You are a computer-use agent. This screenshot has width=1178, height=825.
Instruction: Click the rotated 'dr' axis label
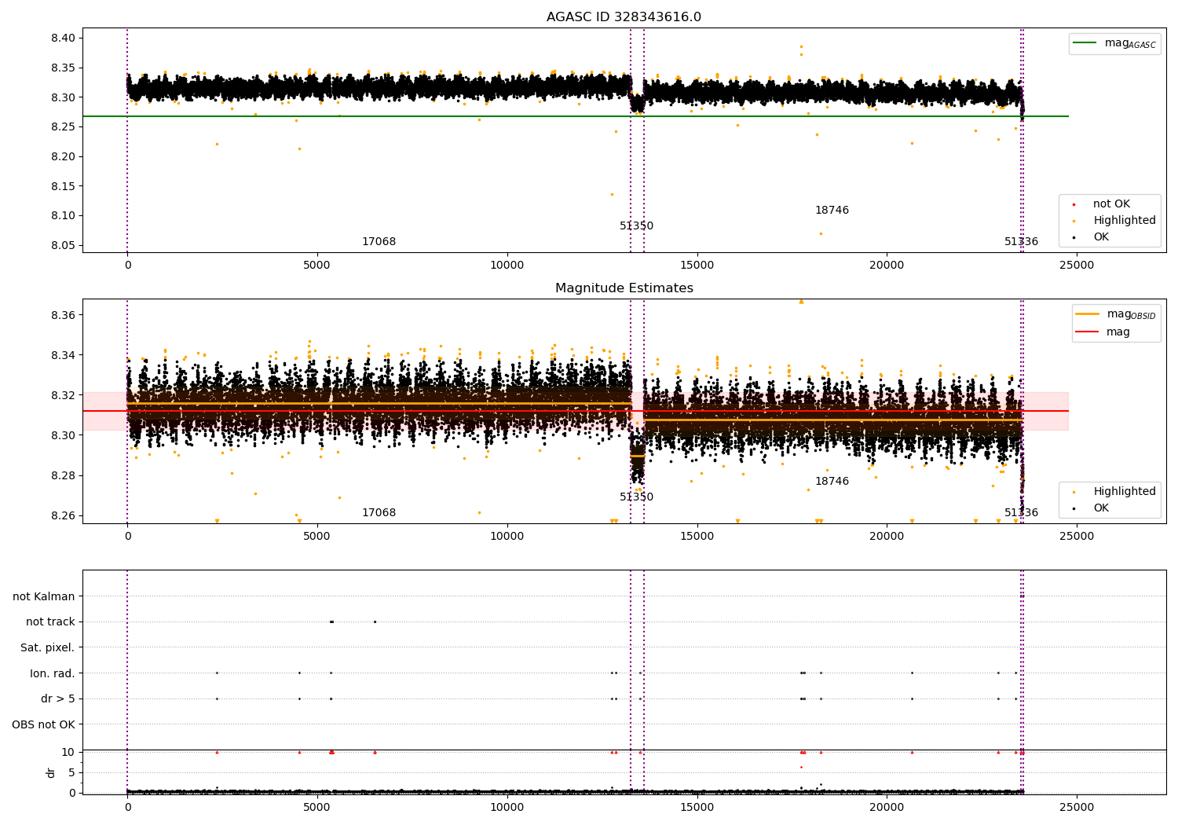pyautogui.click(x=51, y=772)
